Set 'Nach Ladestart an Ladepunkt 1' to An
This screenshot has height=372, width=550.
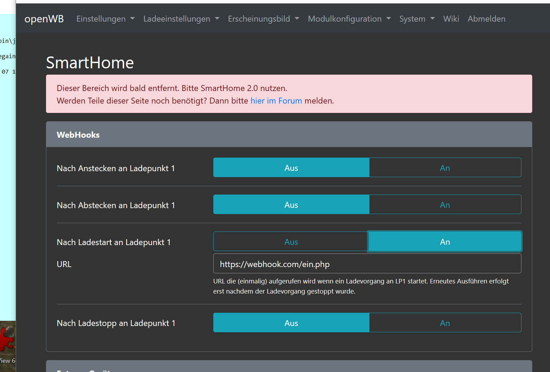click(x=445, y=242)
